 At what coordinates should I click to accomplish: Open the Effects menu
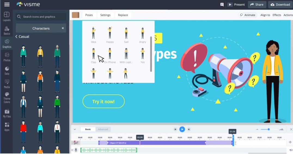pyautogui.click(x=277, y=15)
